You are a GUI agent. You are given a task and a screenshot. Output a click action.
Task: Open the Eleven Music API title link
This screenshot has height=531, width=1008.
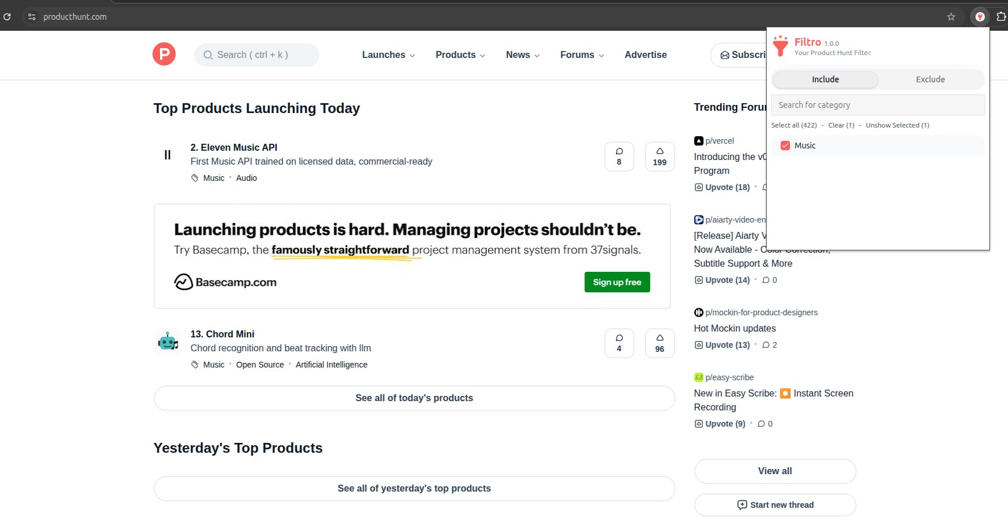(234, 148)
